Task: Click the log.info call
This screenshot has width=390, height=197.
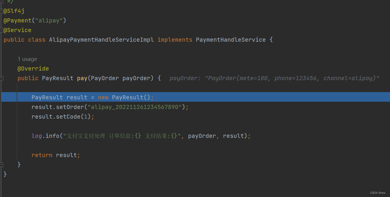Action: 45,136
